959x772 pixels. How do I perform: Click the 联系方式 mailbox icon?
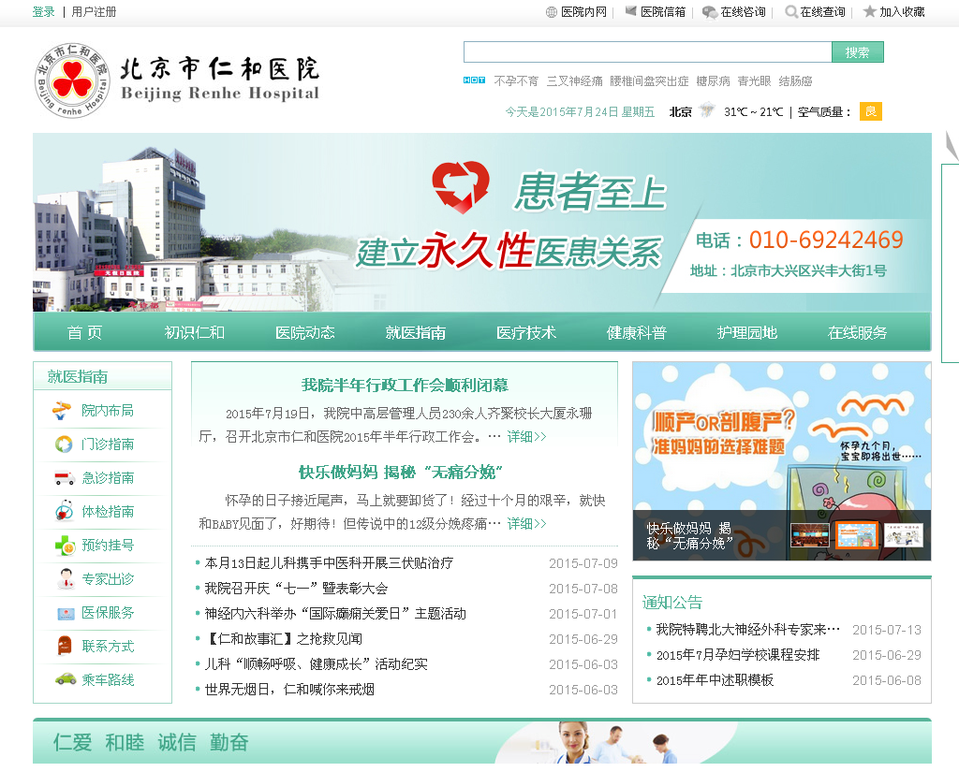(x=65, y=646)
